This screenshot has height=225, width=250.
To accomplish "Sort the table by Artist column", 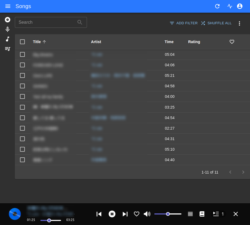I will point(96,42).
